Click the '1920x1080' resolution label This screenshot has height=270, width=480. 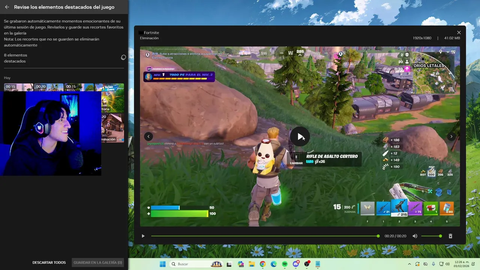click(x=422, y=38)
